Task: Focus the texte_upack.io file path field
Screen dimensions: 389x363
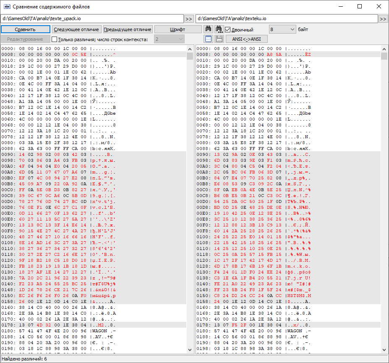Action: 92,18
